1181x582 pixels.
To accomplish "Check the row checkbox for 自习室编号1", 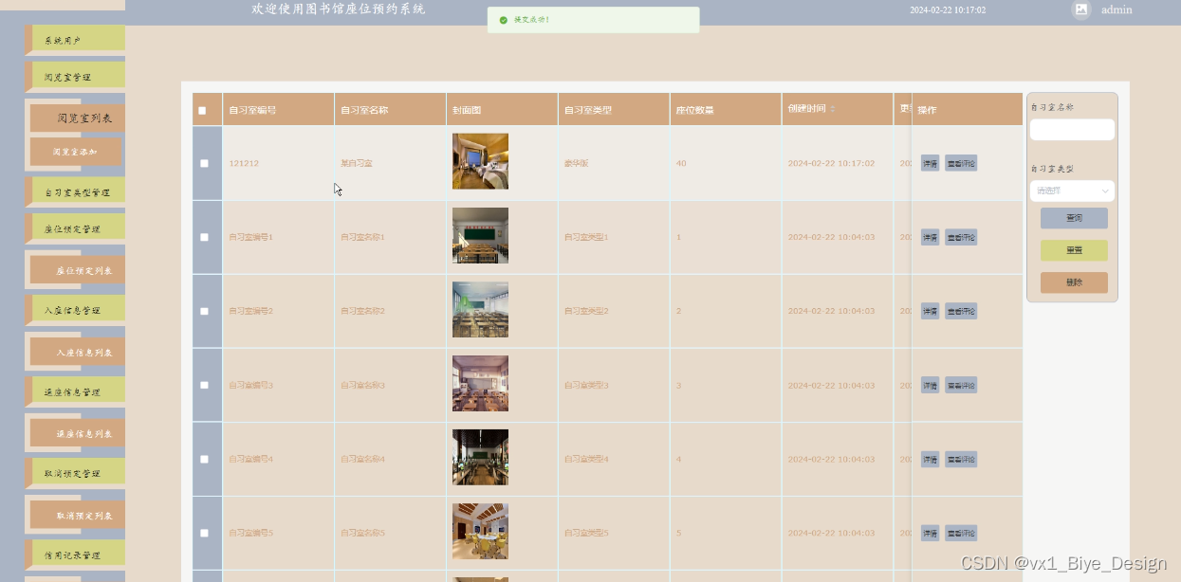I will pos(204,237).
